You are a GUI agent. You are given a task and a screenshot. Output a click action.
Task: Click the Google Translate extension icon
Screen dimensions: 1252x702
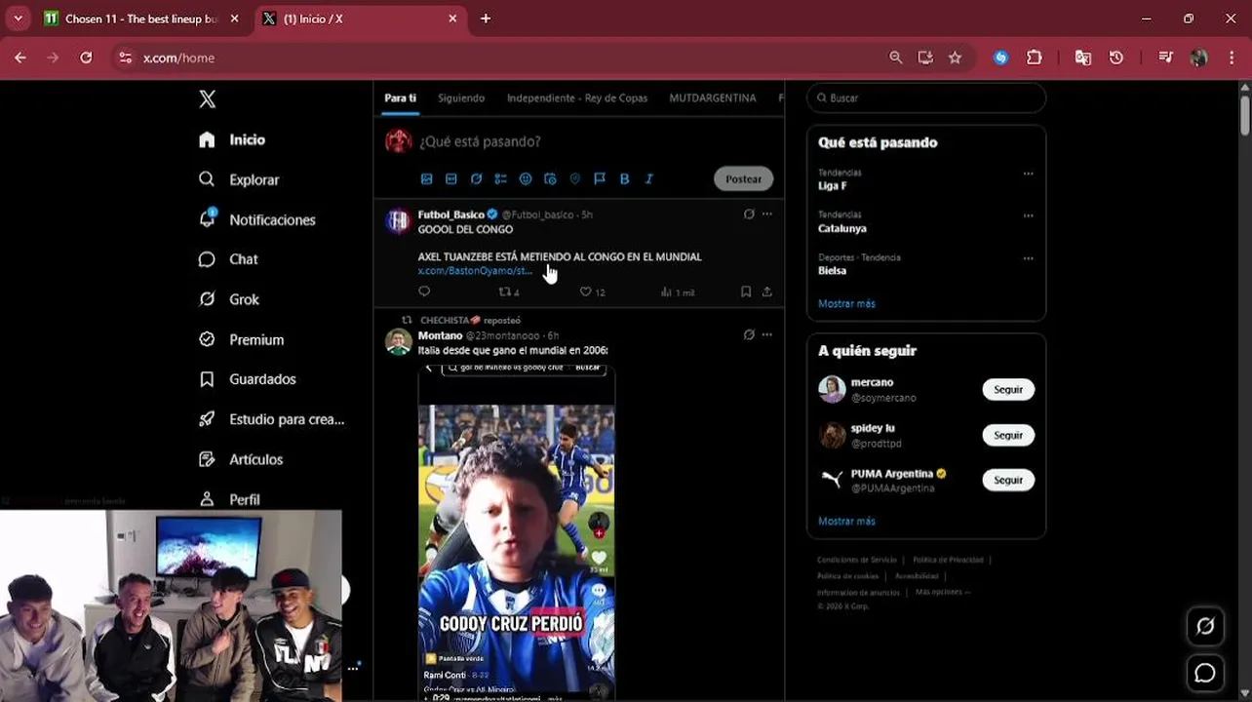tap(1082, 58)
